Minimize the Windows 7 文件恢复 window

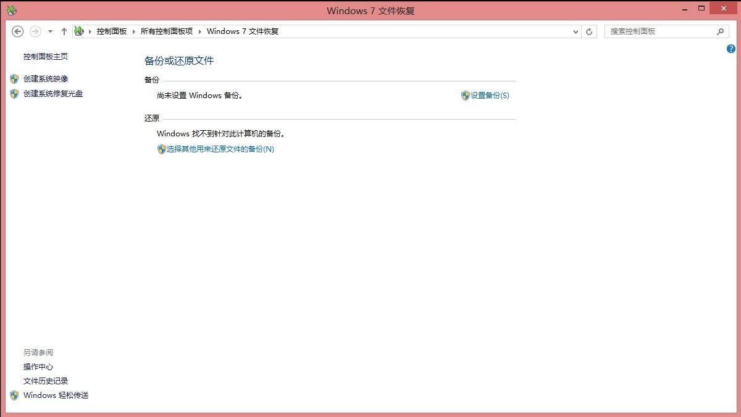click(685, 9)
